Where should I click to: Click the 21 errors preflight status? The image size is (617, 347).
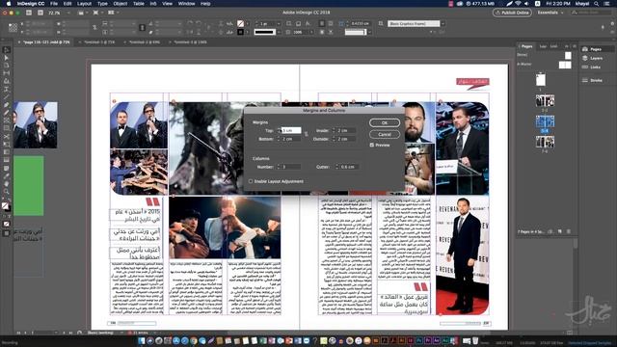[x=137, y=333]
